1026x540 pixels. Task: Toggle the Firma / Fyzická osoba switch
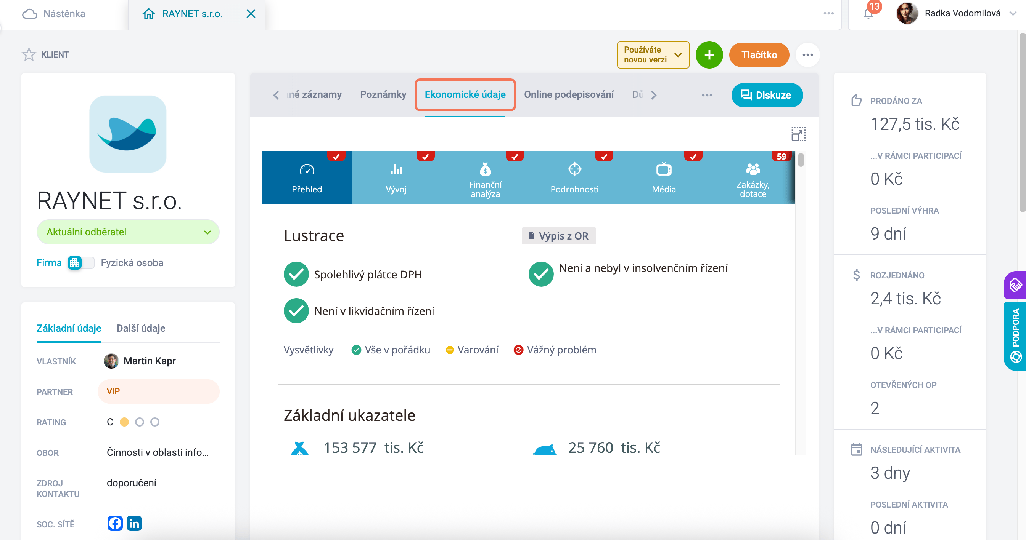tap(81, 263)
